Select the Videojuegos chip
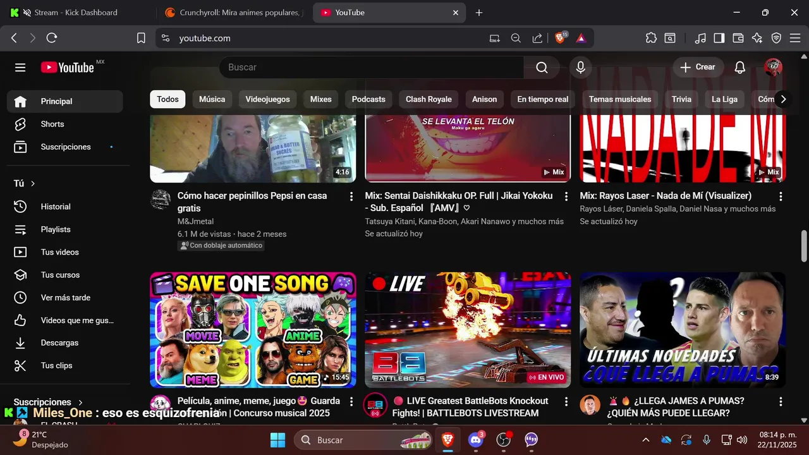The image size is (809, 455). 267,99
